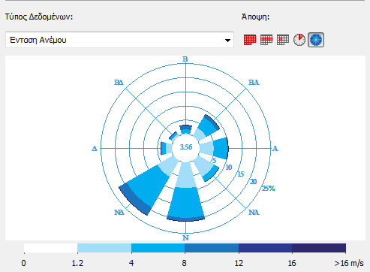370x272 pixels.
Task: Click the 1.2 legend tick label
Action: pos(77,263)
